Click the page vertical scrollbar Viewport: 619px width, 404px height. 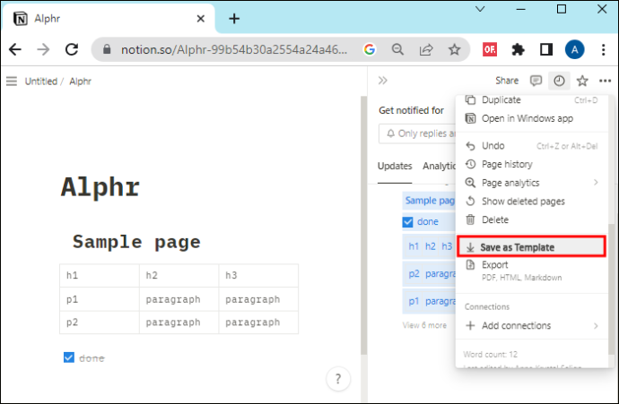pos(363,227)
